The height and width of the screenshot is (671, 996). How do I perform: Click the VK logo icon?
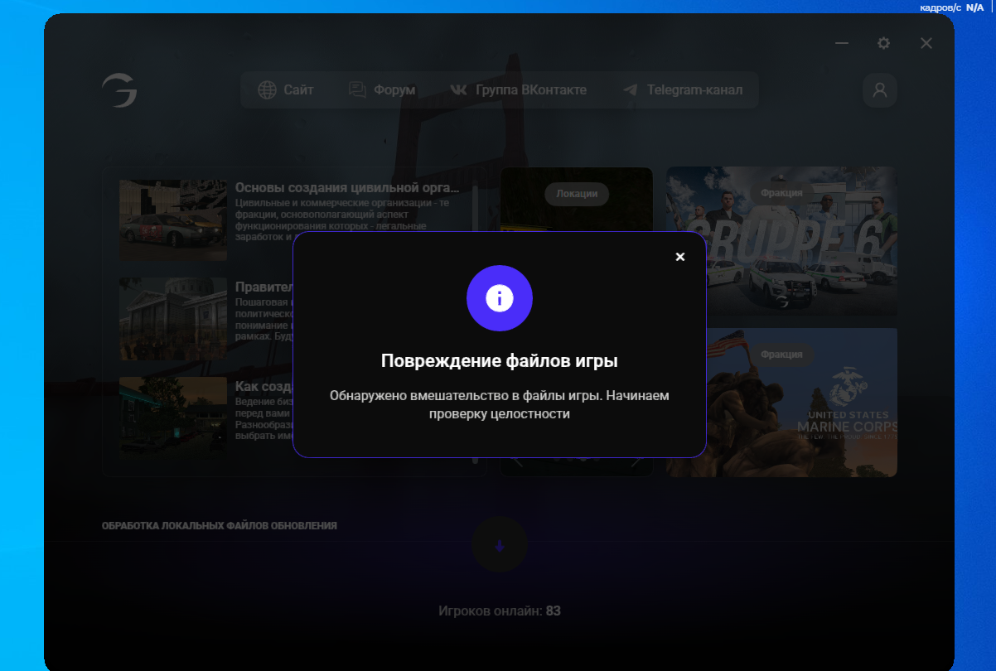(x=458, y=90)
